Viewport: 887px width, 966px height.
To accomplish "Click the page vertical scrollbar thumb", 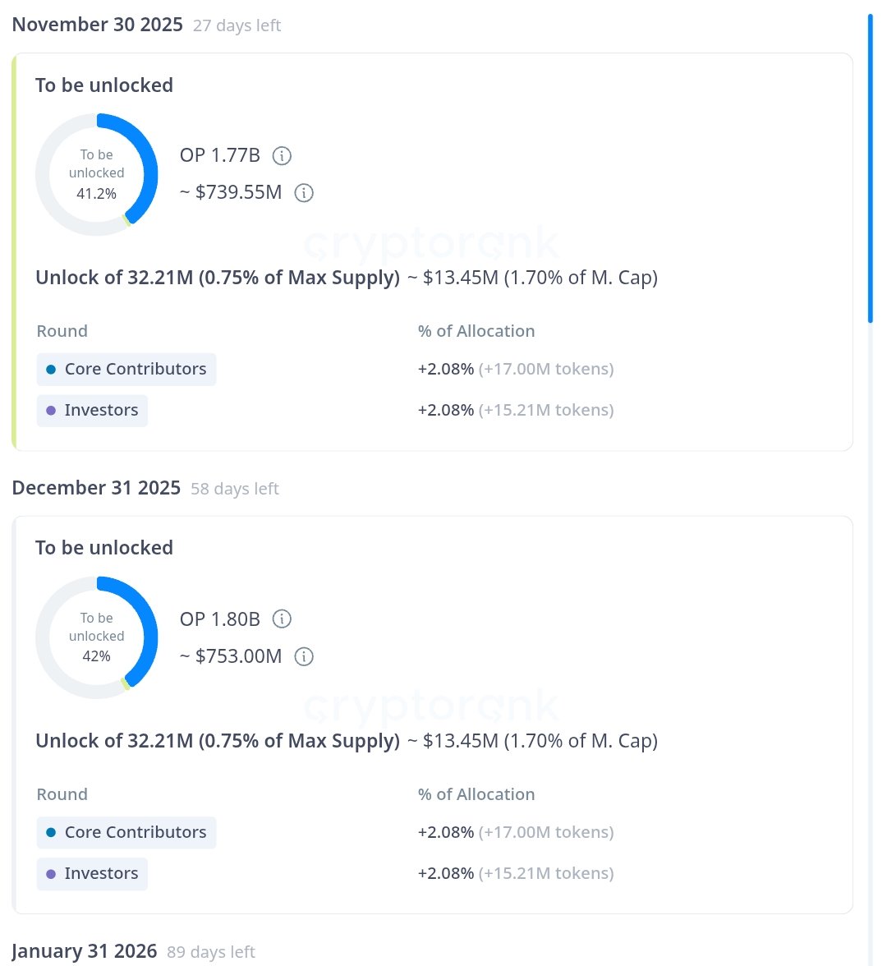I will pos(870,168).
